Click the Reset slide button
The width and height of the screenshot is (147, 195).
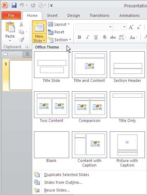(x=56, y=32)
